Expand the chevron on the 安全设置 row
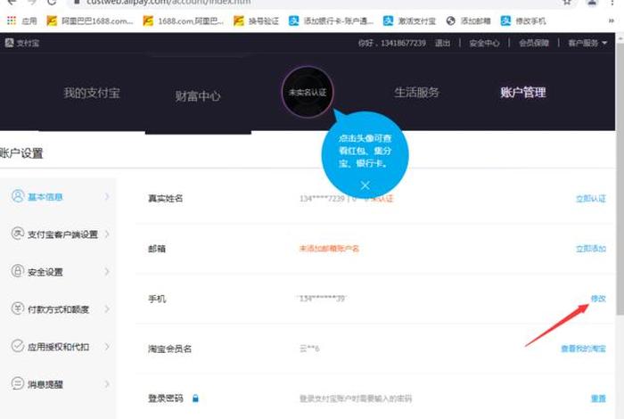The image size is (624, 419). pos(107,272)
